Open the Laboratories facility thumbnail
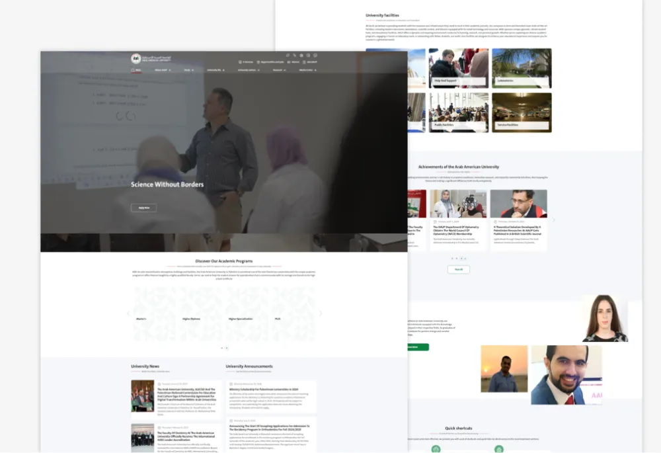Viewport: 661px width, 453px height. (x=522, y=69)
